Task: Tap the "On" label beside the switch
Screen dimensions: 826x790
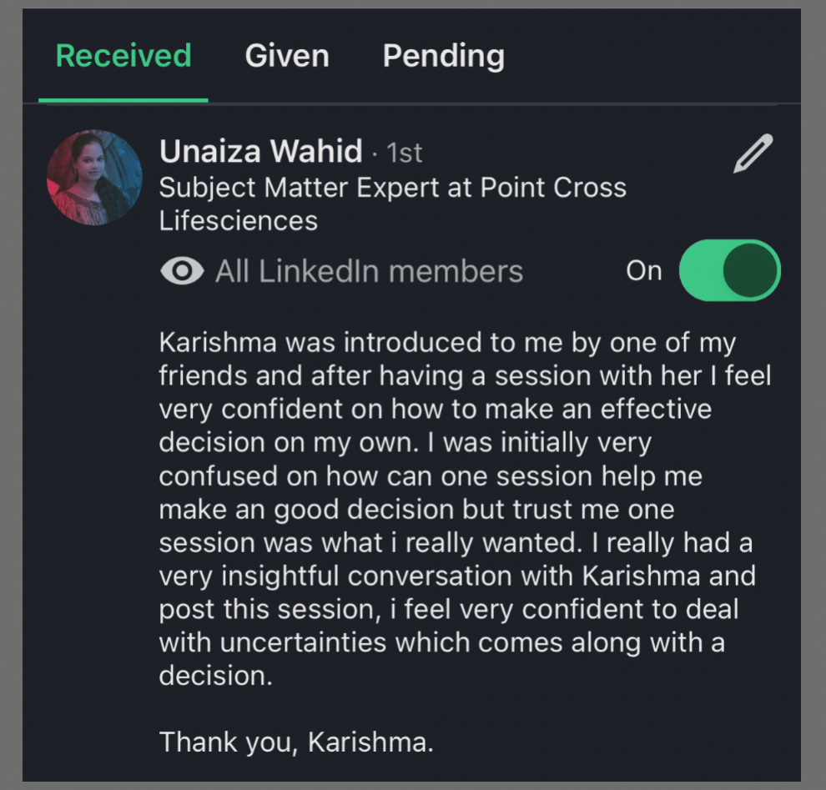Action: point(643,271)
